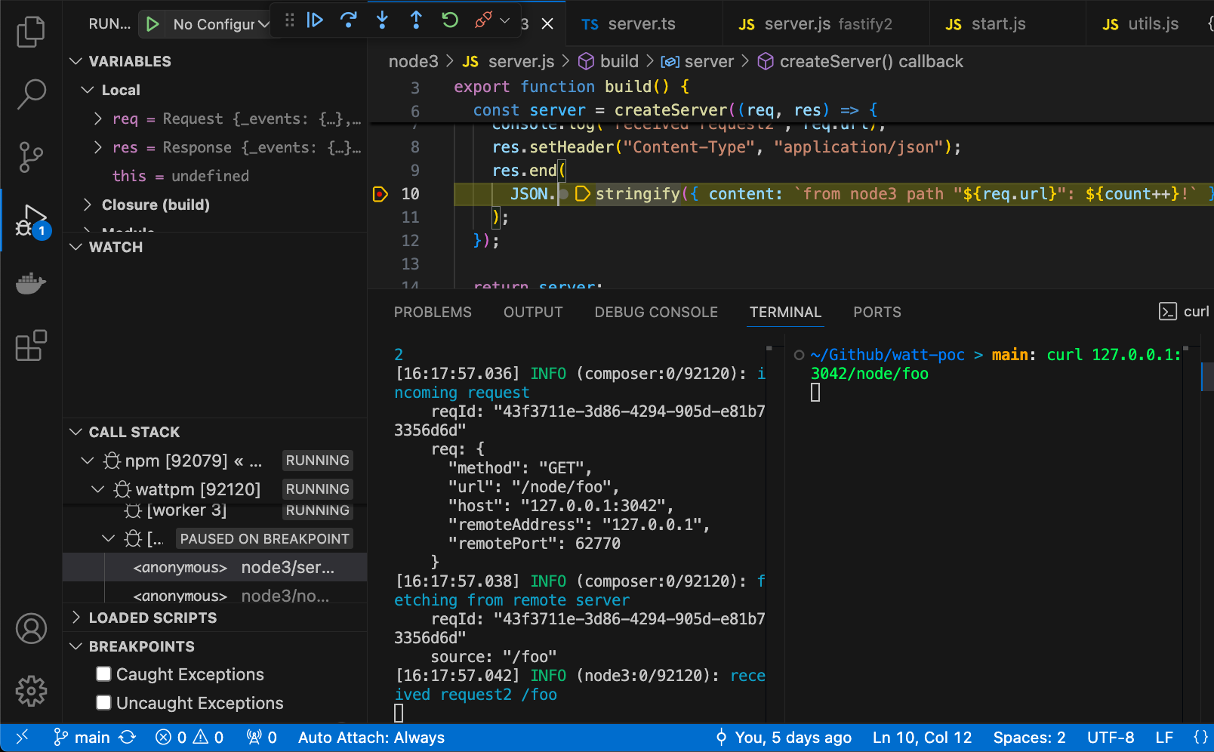Open the Search view in activity bar
Viewport: 1214px width, 752px height.
tap(31, 94)
